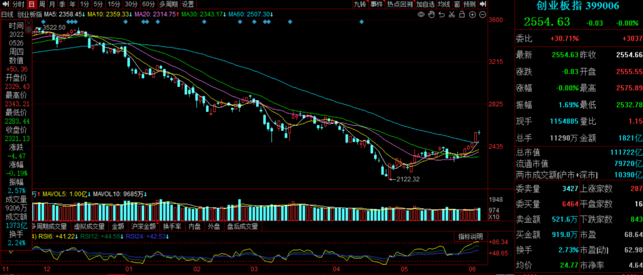Switch to 60分 chart period
Viewport: 643px width, 275px height.
[x=148, y=5]
